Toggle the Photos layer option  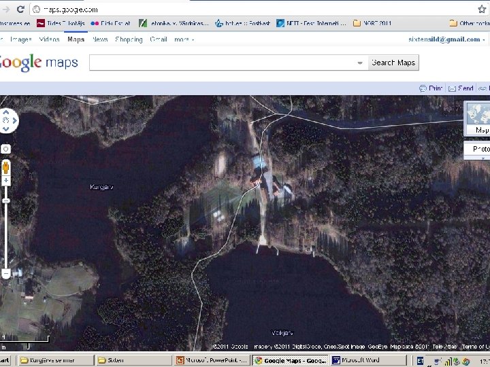(478, 149)
